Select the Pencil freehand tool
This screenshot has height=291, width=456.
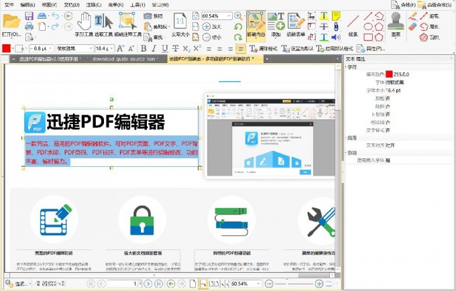(412, 16)
